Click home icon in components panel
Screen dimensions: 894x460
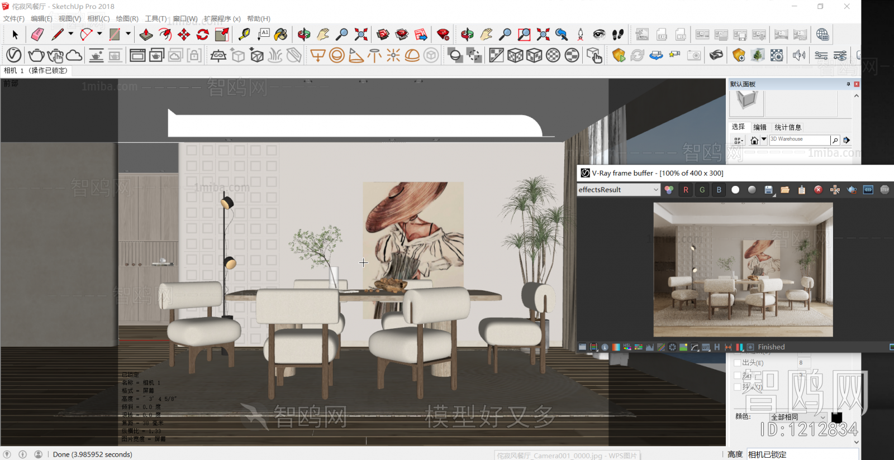point(754,140)
